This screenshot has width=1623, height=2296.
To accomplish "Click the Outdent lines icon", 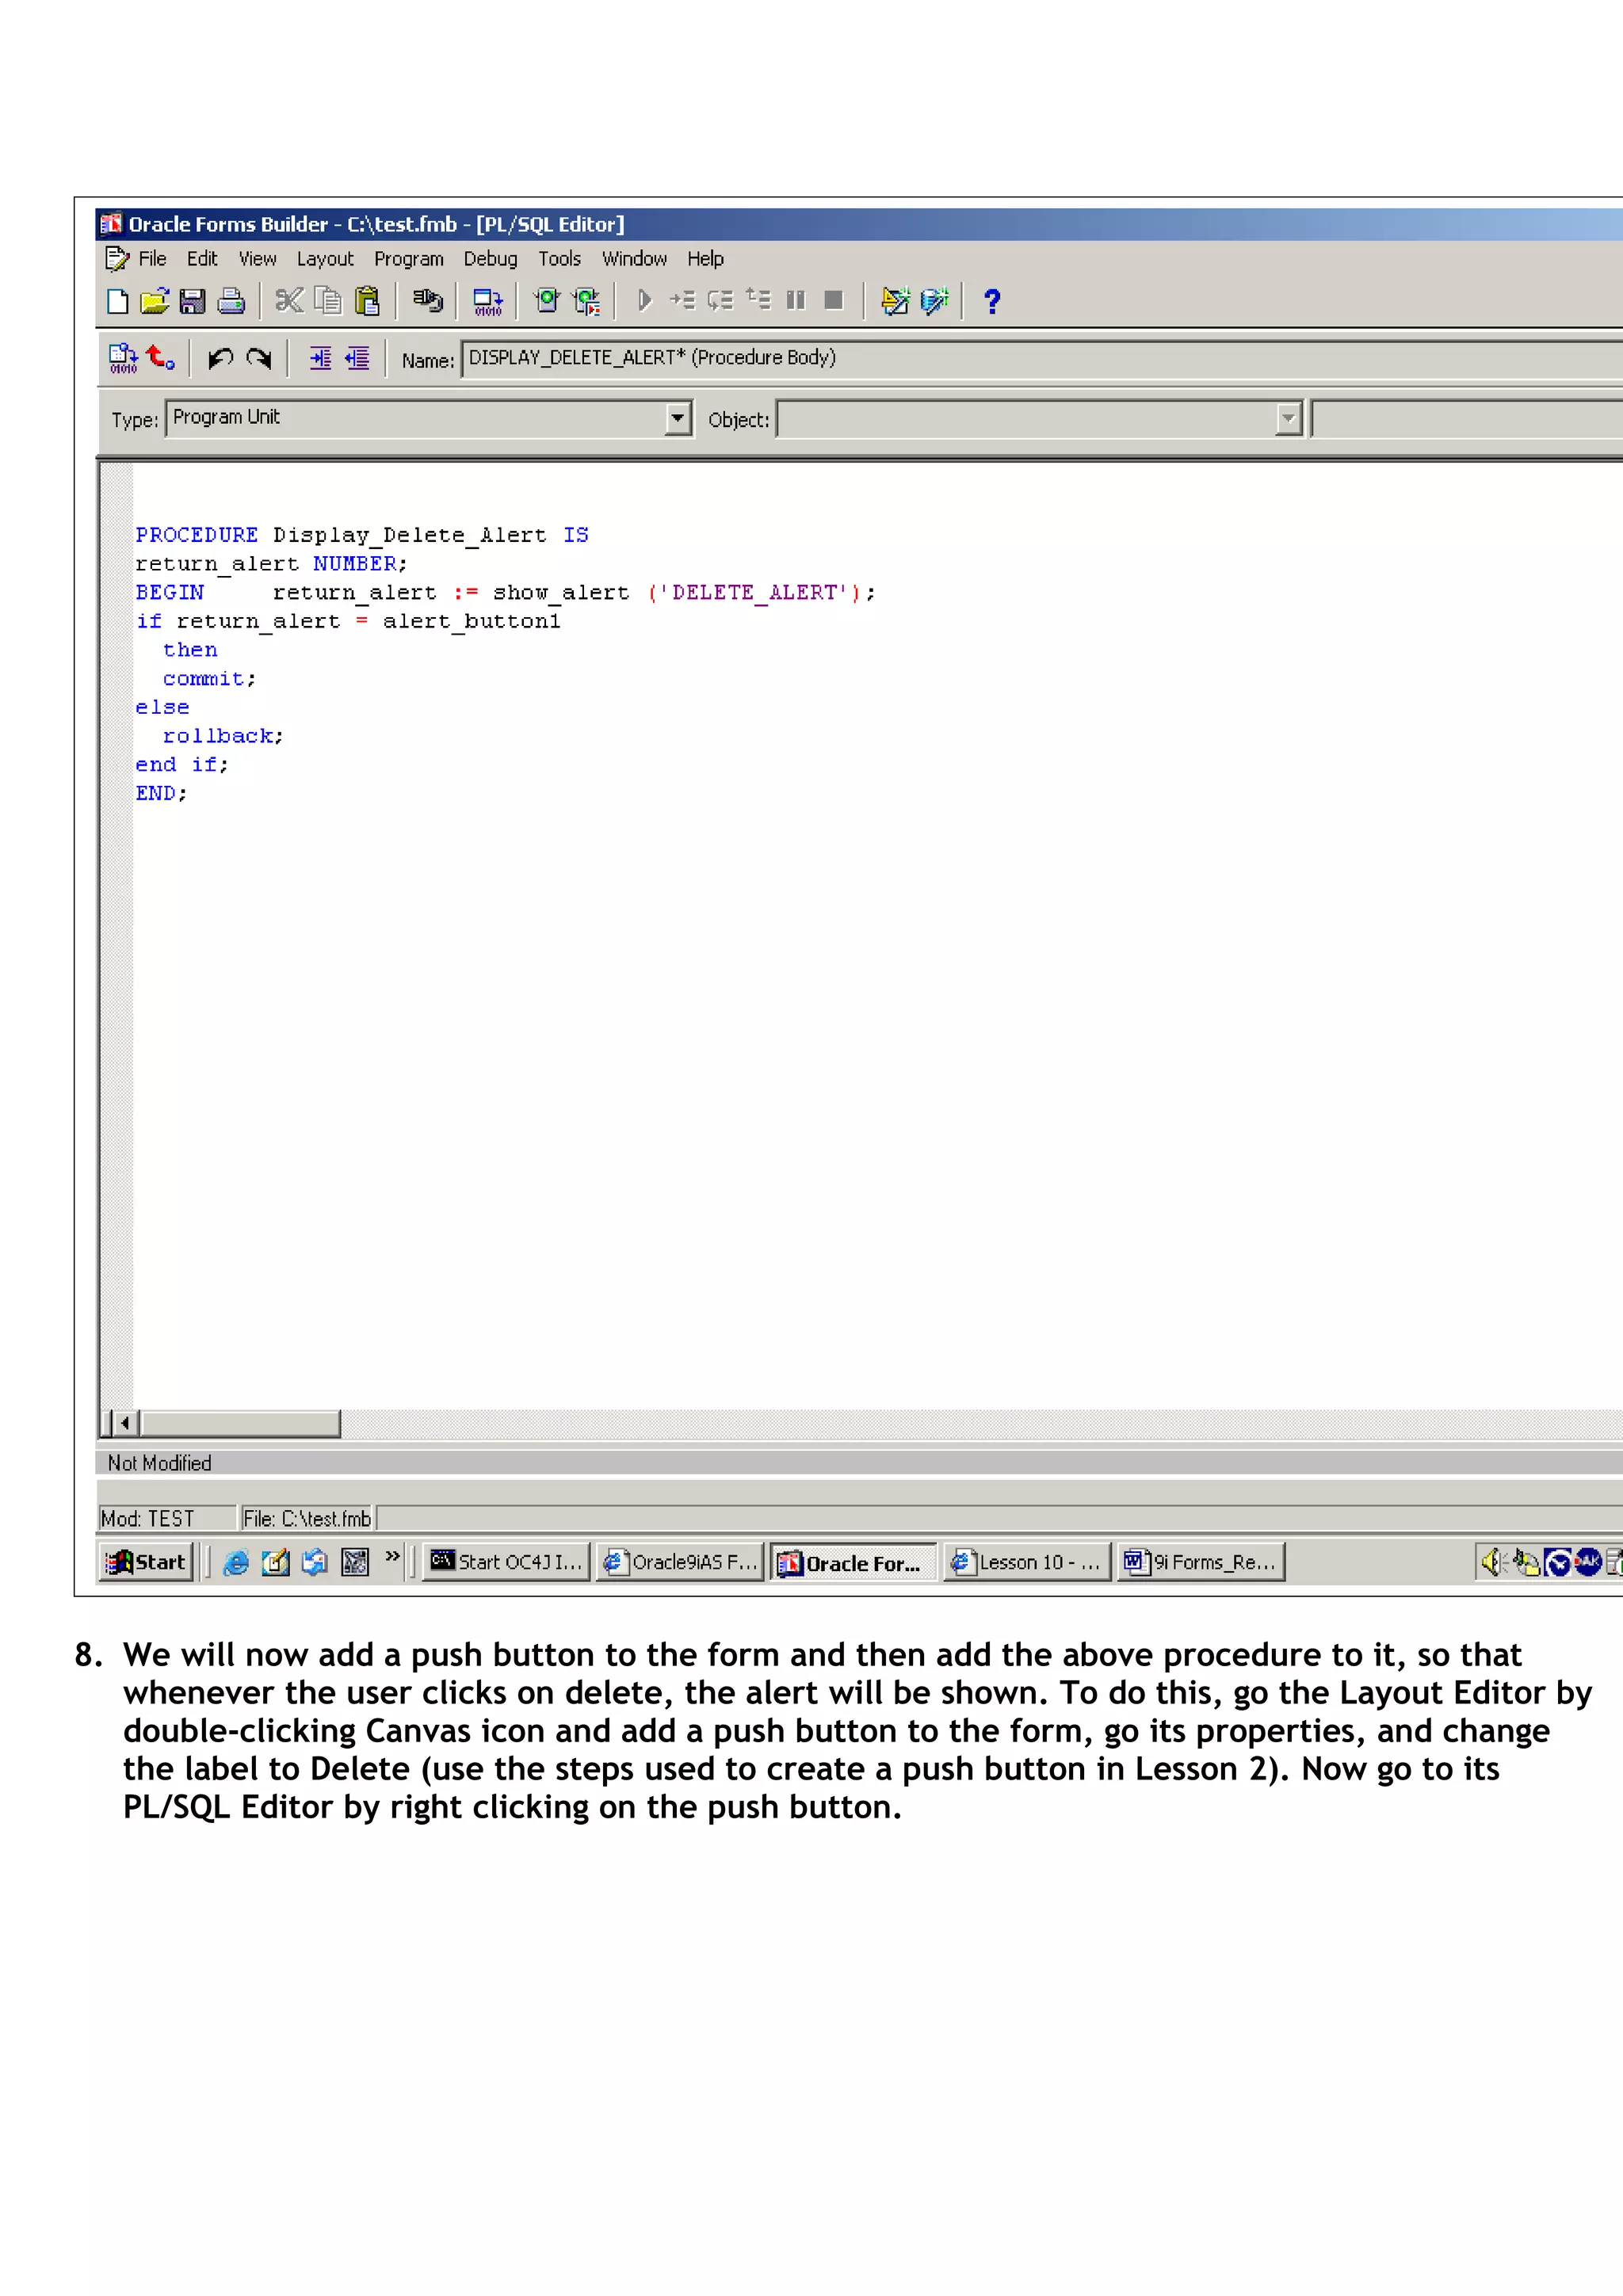I will click(x=357, y=358).
